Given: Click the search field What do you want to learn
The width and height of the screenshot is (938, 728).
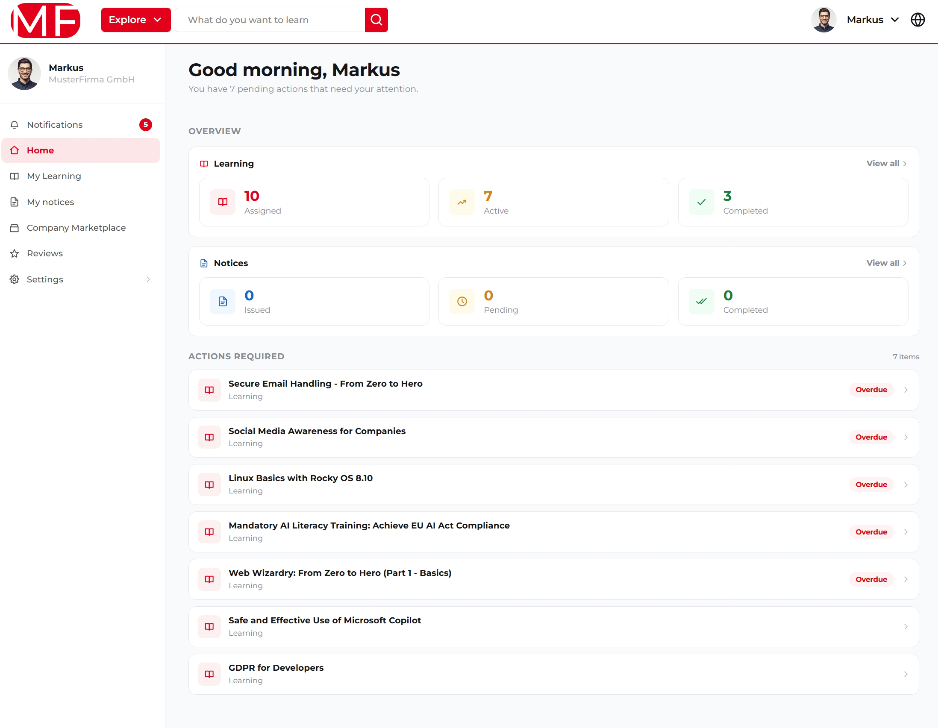Looking at the screenshot, I should (x=270, y=20).
